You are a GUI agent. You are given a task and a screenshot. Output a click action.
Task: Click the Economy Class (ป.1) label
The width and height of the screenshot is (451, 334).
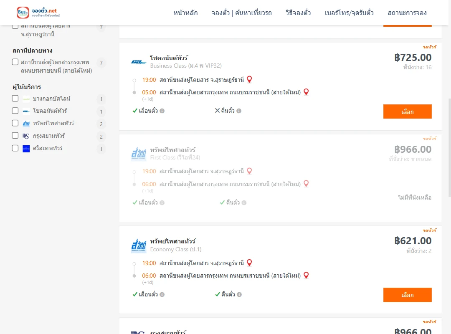point(176,249)
